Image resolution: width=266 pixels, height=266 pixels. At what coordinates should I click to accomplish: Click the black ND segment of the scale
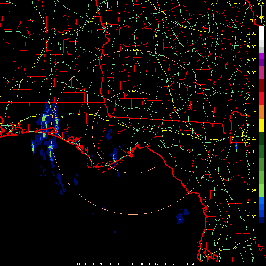pos(261,230)
